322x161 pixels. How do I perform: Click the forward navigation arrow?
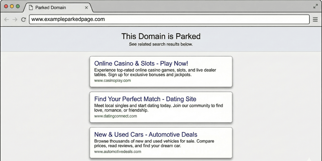pyautogui.click(x=15, y=19)
